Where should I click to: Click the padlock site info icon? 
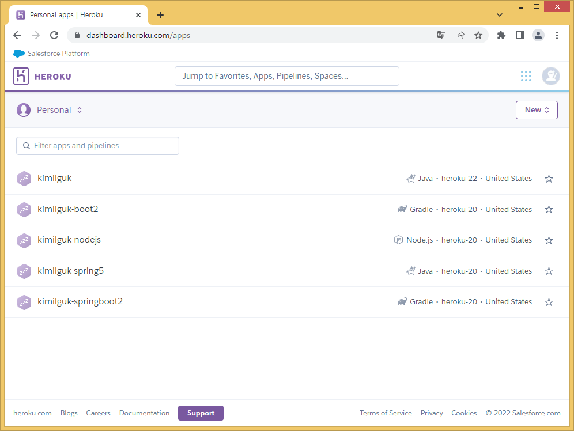point(77,35)
